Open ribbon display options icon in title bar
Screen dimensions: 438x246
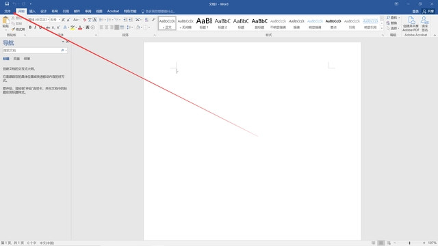point(396,4)
